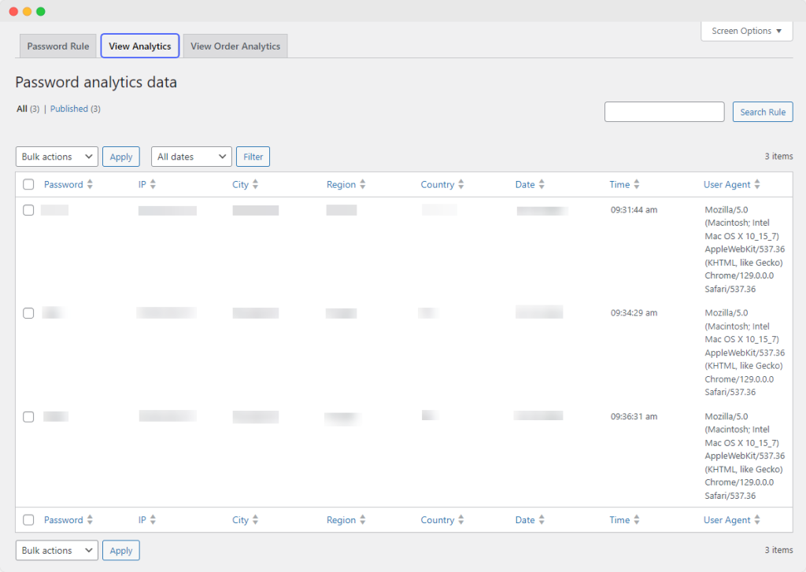Expand the All dates filter dropdown
This screenshot has height=572, width=806.
pos(191,157)
